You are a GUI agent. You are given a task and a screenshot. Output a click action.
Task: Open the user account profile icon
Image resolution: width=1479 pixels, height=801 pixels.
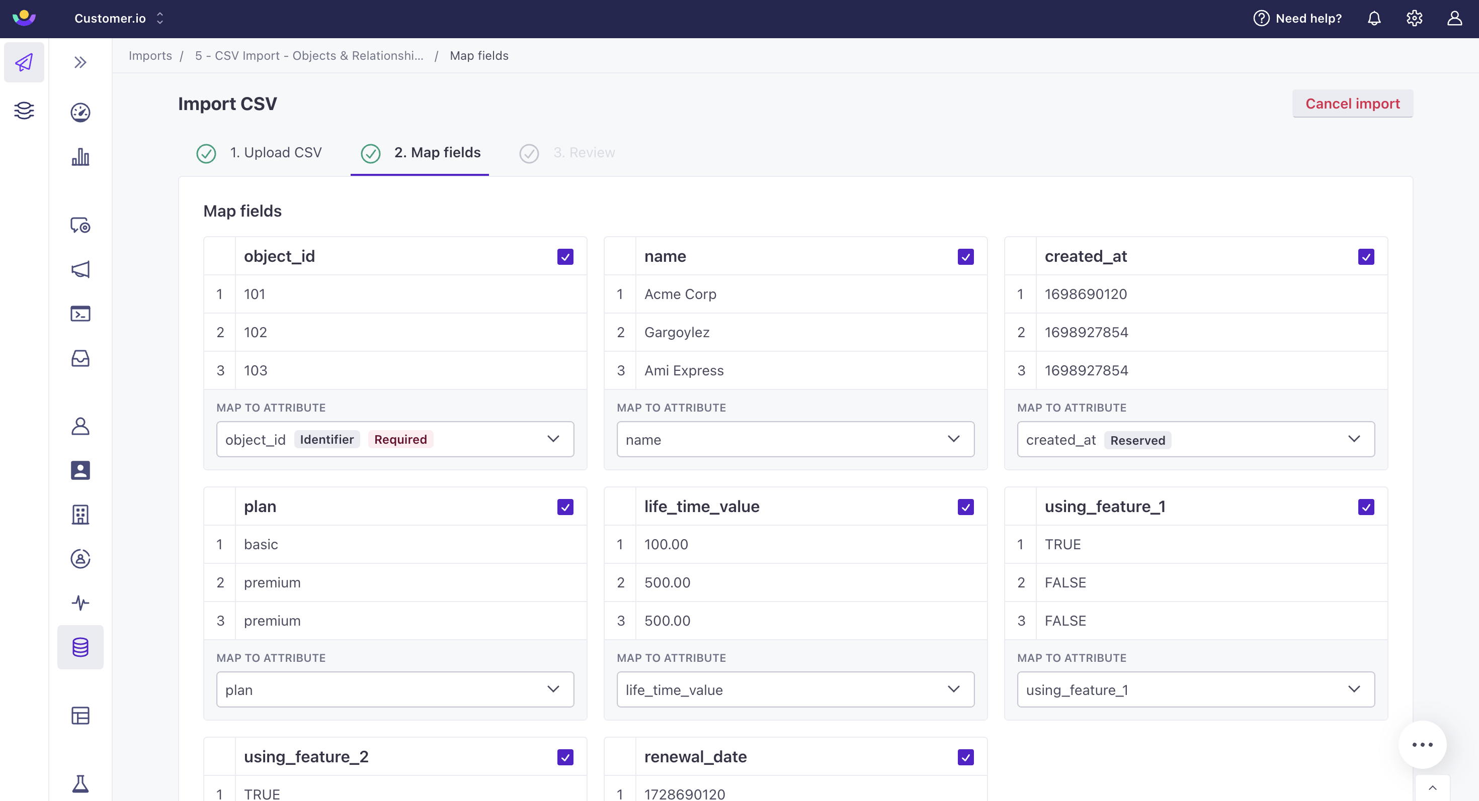(1454, 19)
